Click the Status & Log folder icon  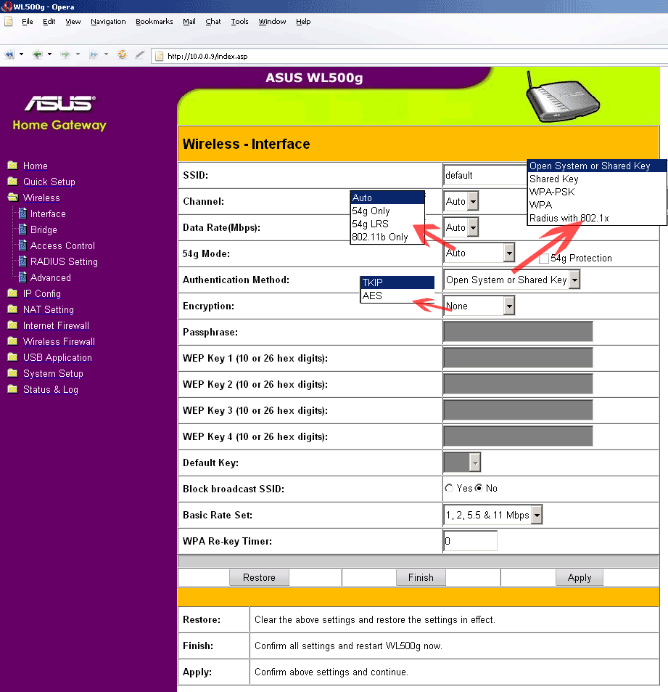click(13, 389)
